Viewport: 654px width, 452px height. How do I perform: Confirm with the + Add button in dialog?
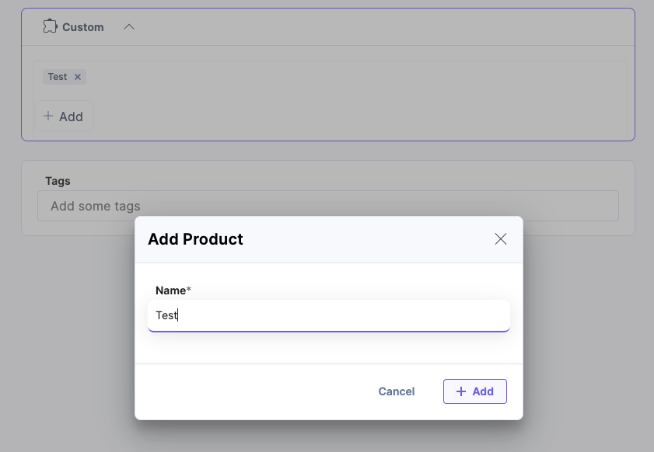[x=474, y=391]
